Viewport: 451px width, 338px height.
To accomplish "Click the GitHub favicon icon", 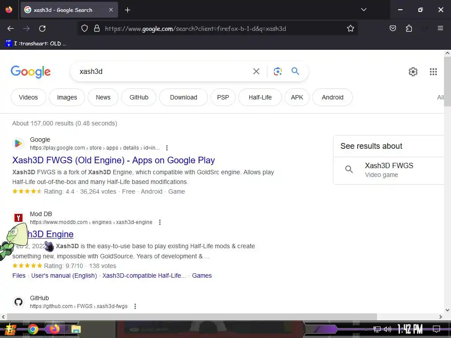I will pyautogui.click(x=18, y=302).
